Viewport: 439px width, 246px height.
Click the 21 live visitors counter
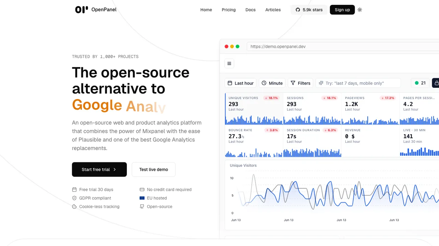(x=420, y=83)
